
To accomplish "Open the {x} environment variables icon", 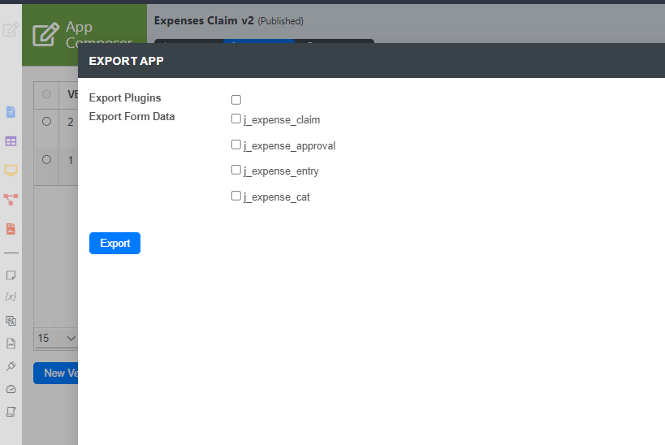I will pos(11,296).
